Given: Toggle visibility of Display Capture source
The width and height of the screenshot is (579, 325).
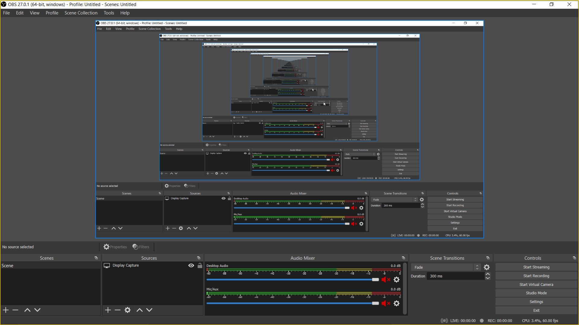Looking at the screenshot, I should click(x=191, y=265).
